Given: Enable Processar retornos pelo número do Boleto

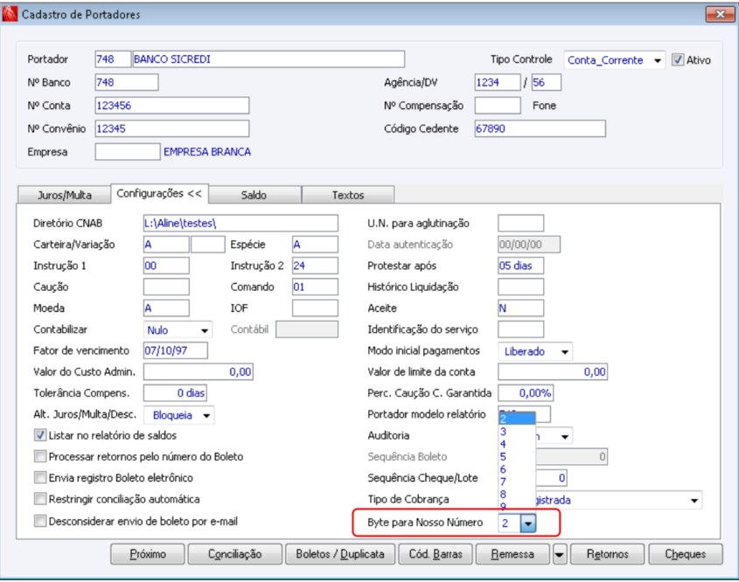Looking at the screenshot, I should click(40, 456).
